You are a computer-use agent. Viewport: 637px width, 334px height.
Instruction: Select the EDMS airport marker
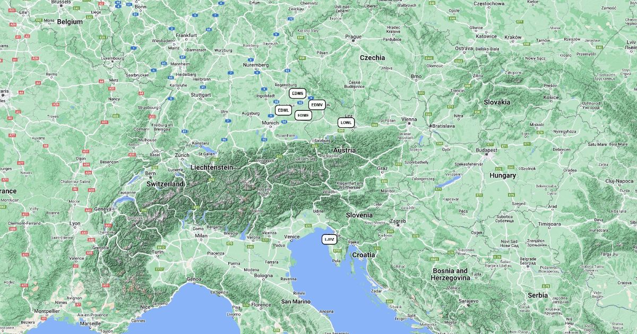point(298,93)
